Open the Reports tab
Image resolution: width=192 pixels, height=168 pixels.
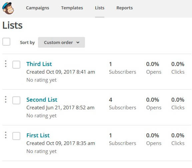[x=125, y=8]
